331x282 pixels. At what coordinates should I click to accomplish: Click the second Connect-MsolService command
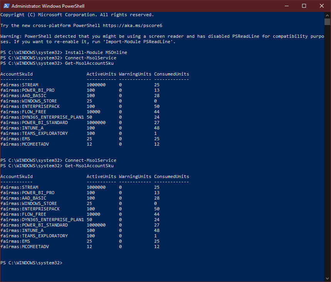click(91, 160)
